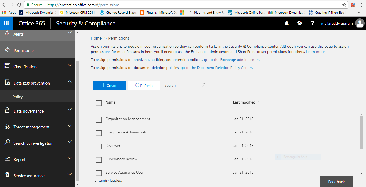The height and width of the screenshot is (187, 366).
Task: Sort using the Last modified chevron
Action: (x=259, y=102)
